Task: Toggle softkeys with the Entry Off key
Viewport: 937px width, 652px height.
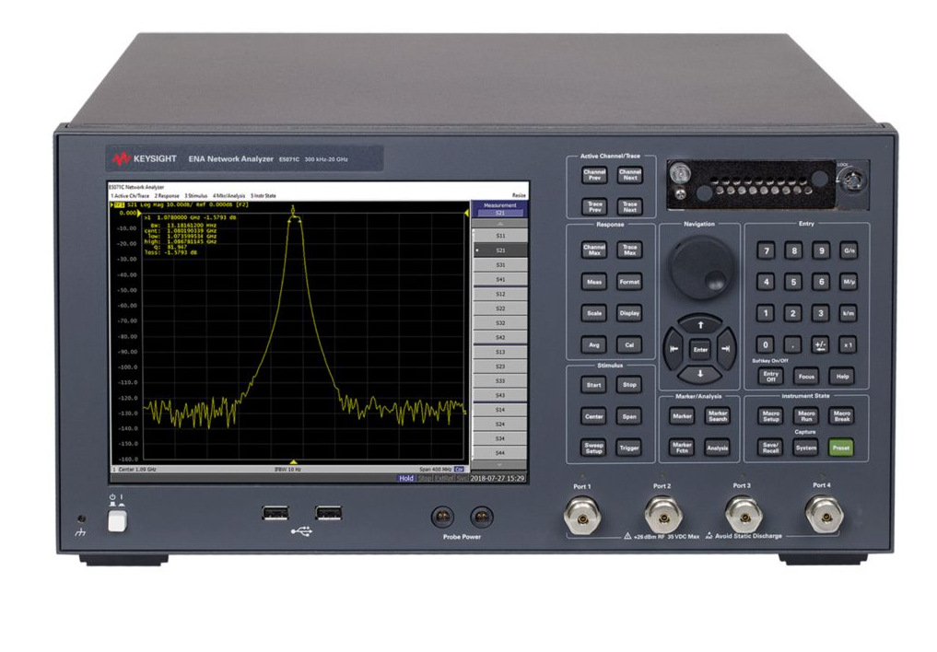Action: (x=771, y=376)
